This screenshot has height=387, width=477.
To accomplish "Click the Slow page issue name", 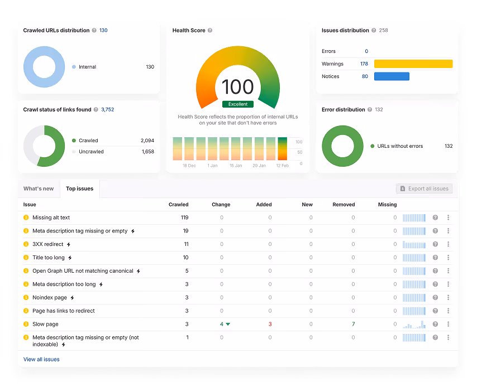I will point(45,324).
